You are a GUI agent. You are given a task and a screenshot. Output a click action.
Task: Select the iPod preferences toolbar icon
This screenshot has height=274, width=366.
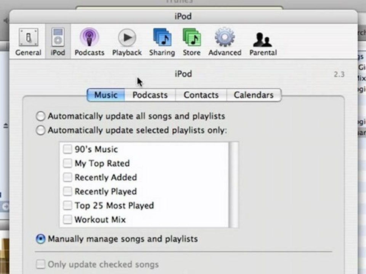click(58, 42)
